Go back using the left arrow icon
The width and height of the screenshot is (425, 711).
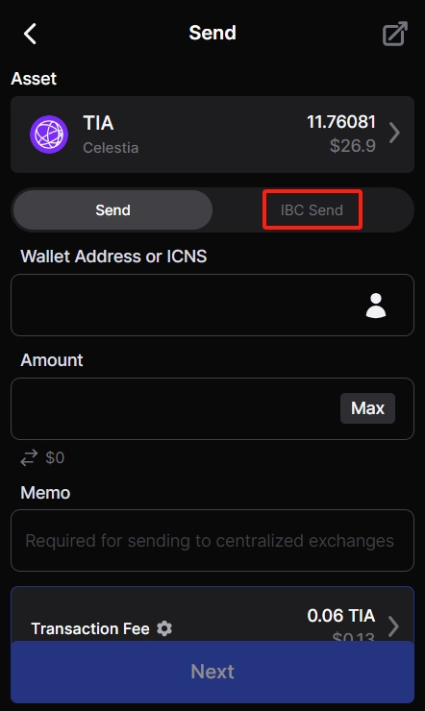coord(30,34)
